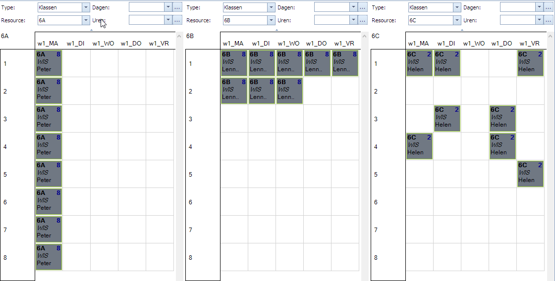This screenshot has width=555, height=281.
Task: Select the 6A Peter lesson in hour 6
Action: (49, 202)
